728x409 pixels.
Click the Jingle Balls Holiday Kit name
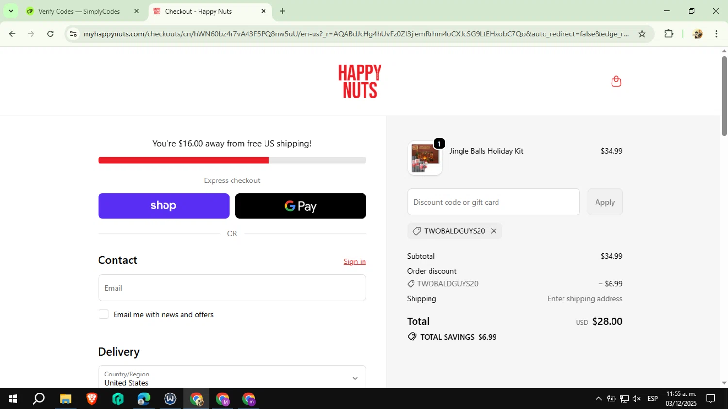tap(486, 151)
